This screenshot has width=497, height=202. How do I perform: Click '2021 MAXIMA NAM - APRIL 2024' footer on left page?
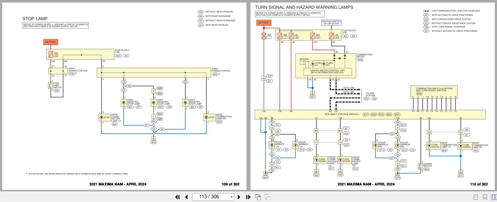(x=118, y=184)
